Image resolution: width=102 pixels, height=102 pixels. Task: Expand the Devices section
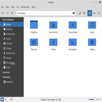2,72
